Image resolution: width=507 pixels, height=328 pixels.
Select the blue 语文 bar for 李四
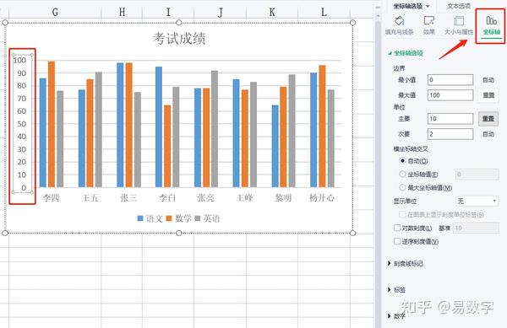coord(43,132)
